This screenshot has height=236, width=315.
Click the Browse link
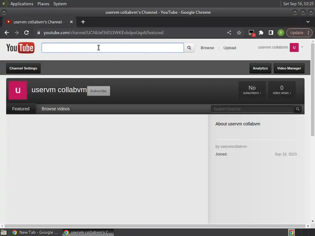pyautogui.click(x=207, y=48)
